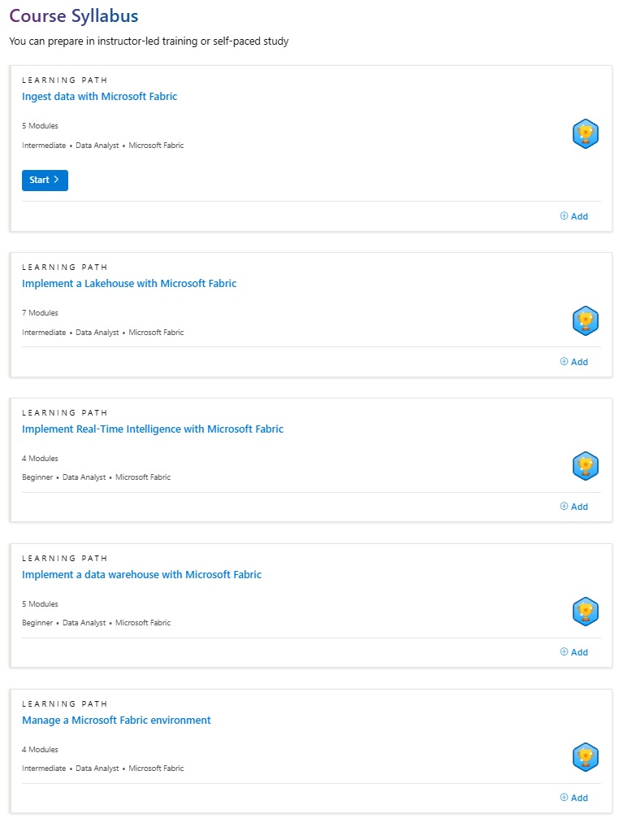Click the trophy badge for data warehouse path
Viewport: 623px width, 823px height.
tap(586, 612)
